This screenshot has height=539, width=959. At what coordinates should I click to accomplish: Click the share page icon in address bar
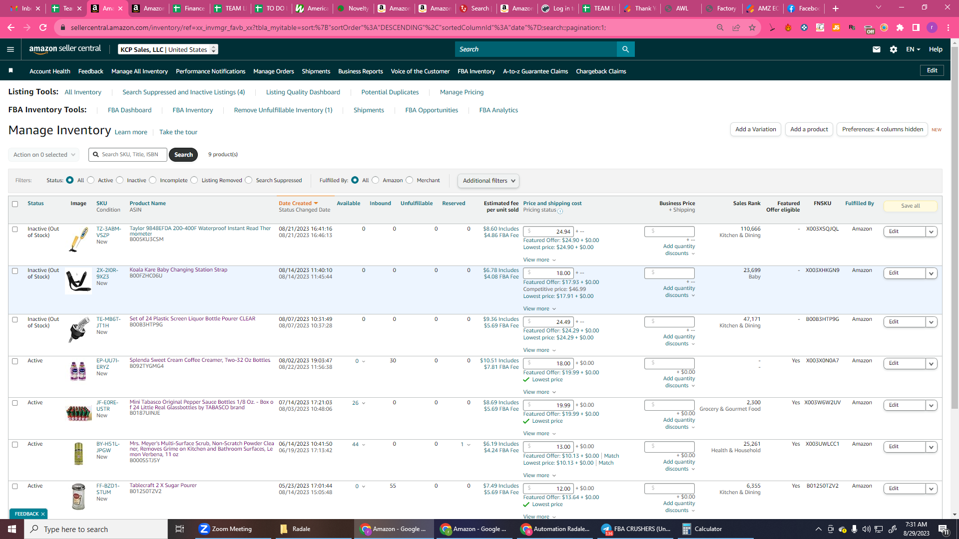pos(736,27)
